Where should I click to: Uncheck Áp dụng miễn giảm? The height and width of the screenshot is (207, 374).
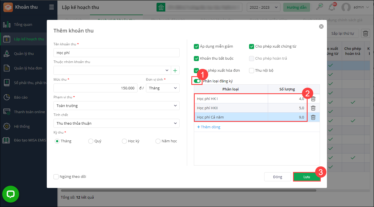pyautogui.click(x=196, y=46)
